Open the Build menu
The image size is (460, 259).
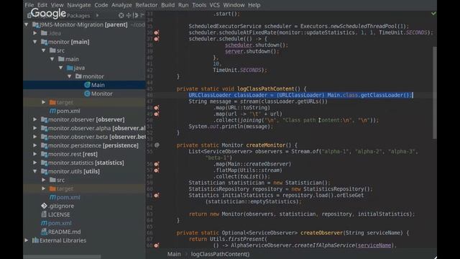[x=167, y=5]
